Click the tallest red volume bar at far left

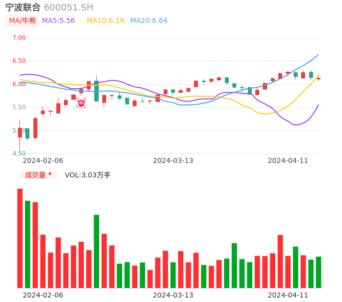20,238
